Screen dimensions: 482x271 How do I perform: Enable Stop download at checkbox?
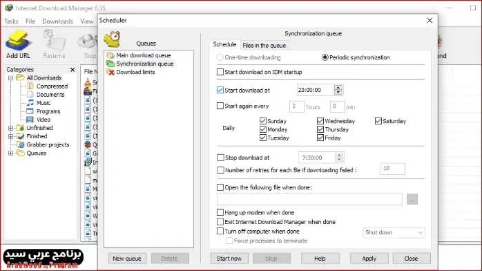pyautogui.click(x=220, y=158)
